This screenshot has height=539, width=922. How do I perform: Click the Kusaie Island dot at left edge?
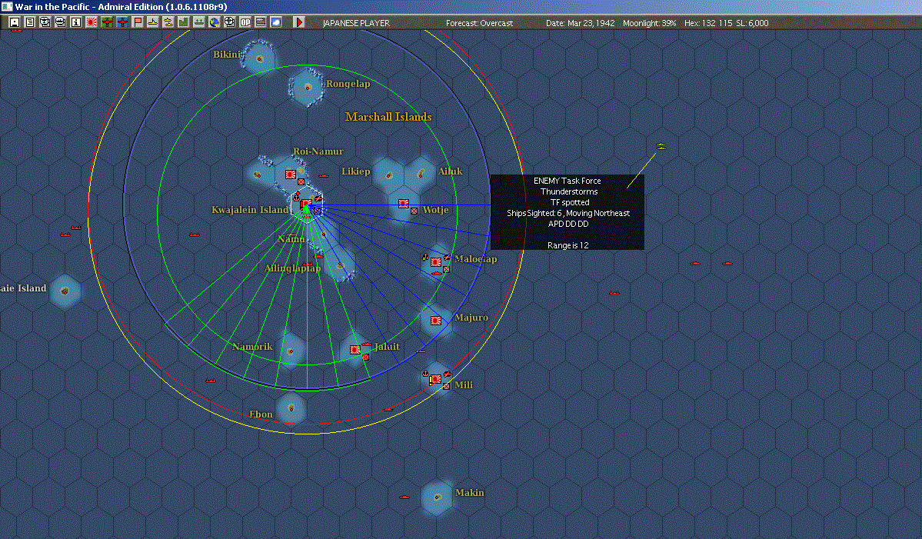coord(65,291)
